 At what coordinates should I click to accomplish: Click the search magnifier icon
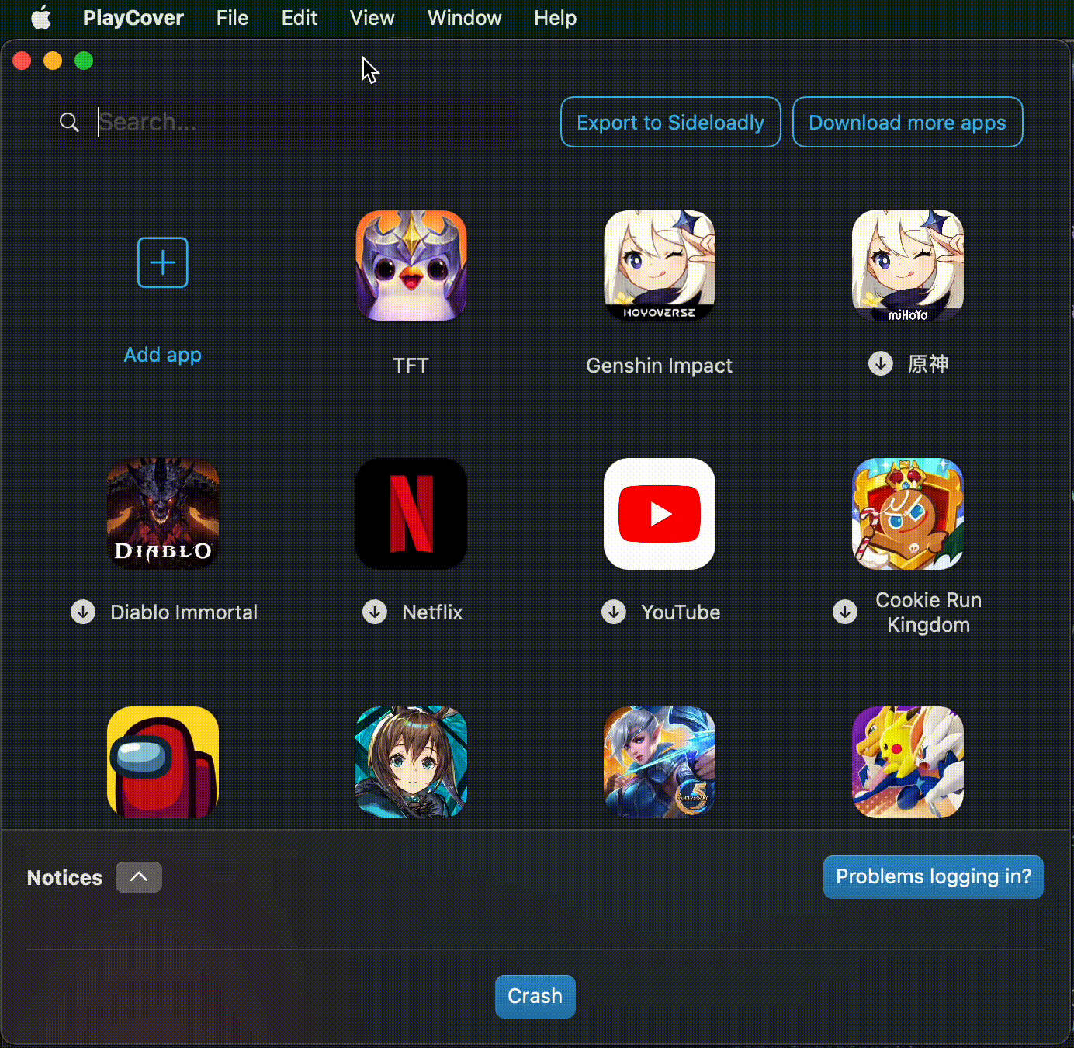pyautogui.click(x=69, y=122)
